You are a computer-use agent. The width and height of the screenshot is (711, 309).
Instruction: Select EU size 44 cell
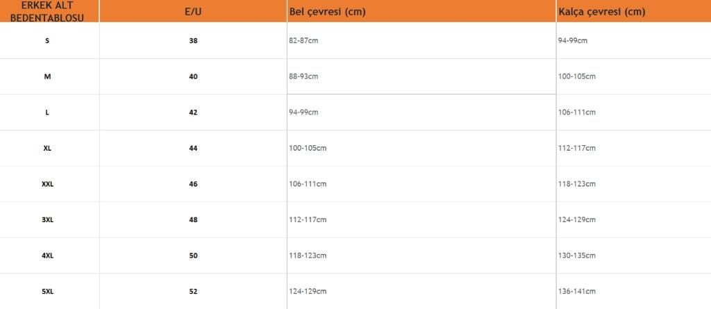tap(193, 149)
